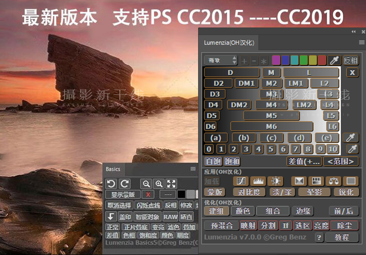Select the magenta color swatch
This screenshot has height=255, width=366.
276,60
